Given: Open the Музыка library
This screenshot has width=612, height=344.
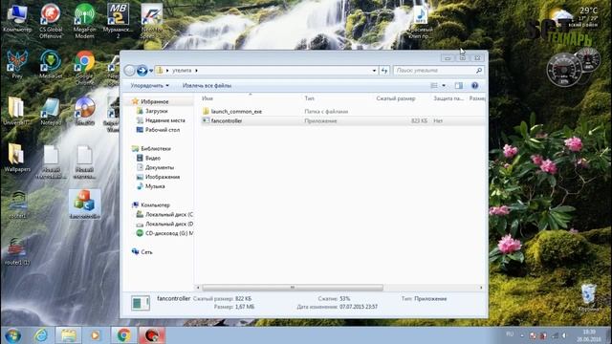Looking at the screenshot, I should click(155, 186).
